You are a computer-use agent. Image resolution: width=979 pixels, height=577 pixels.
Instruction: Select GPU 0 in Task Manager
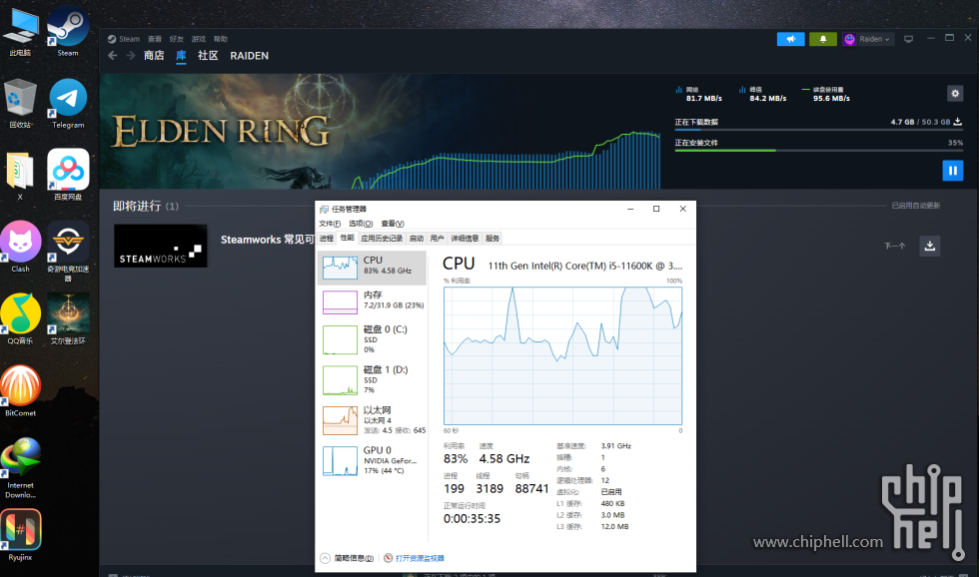372,461
